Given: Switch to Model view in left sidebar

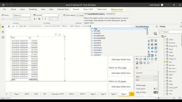Looking at the screenshot, I should [3, 37].
